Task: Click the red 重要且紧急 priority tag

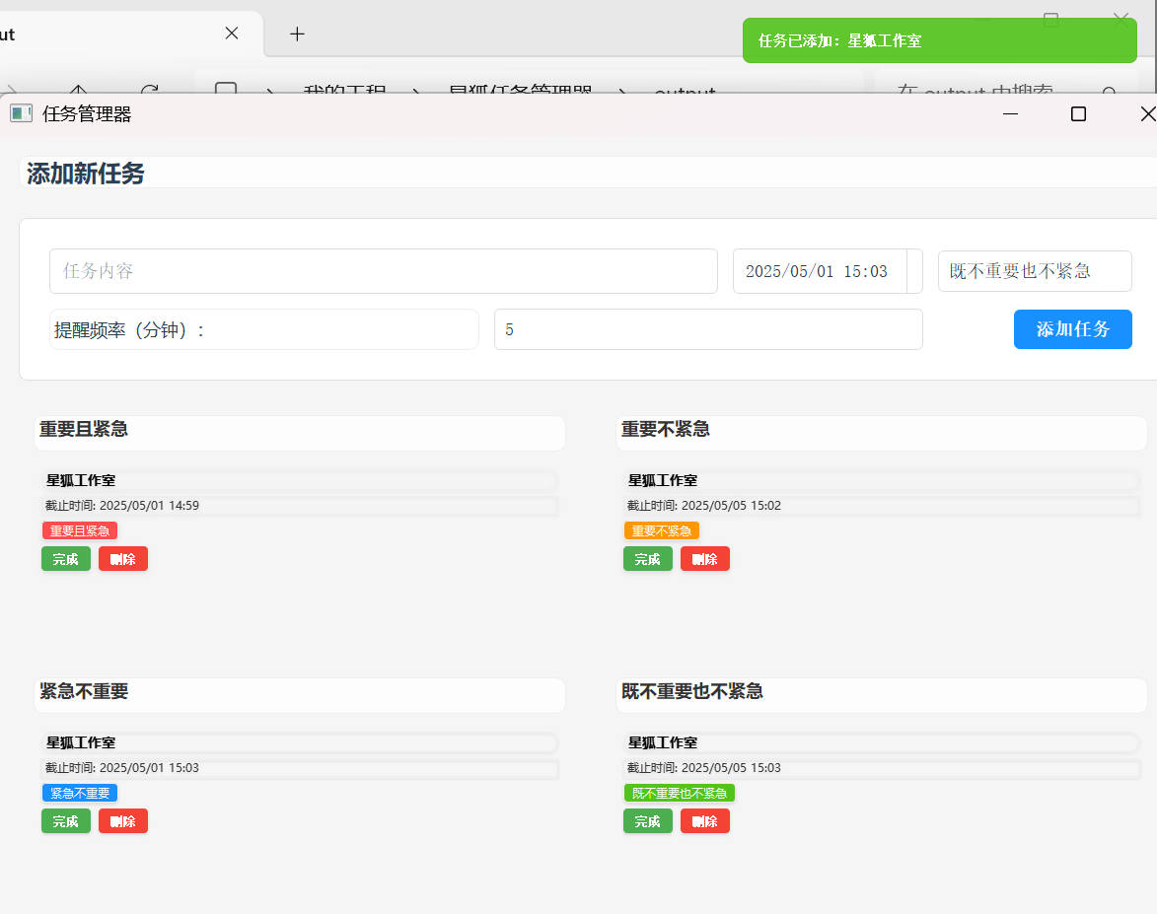Action: (80, 530)
